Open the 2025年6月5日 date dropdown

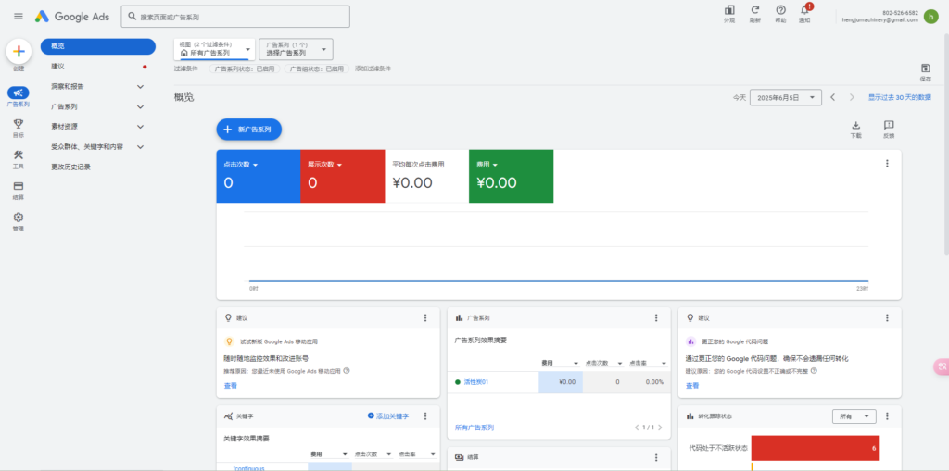pyautogui.click(x=786, y=97)
